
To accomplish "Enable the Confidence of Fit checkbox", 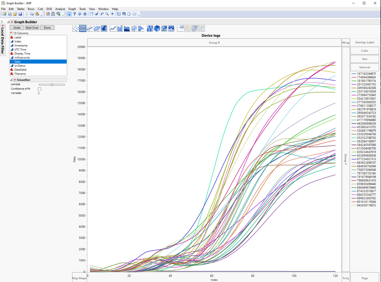I will [x=39, y=89].
